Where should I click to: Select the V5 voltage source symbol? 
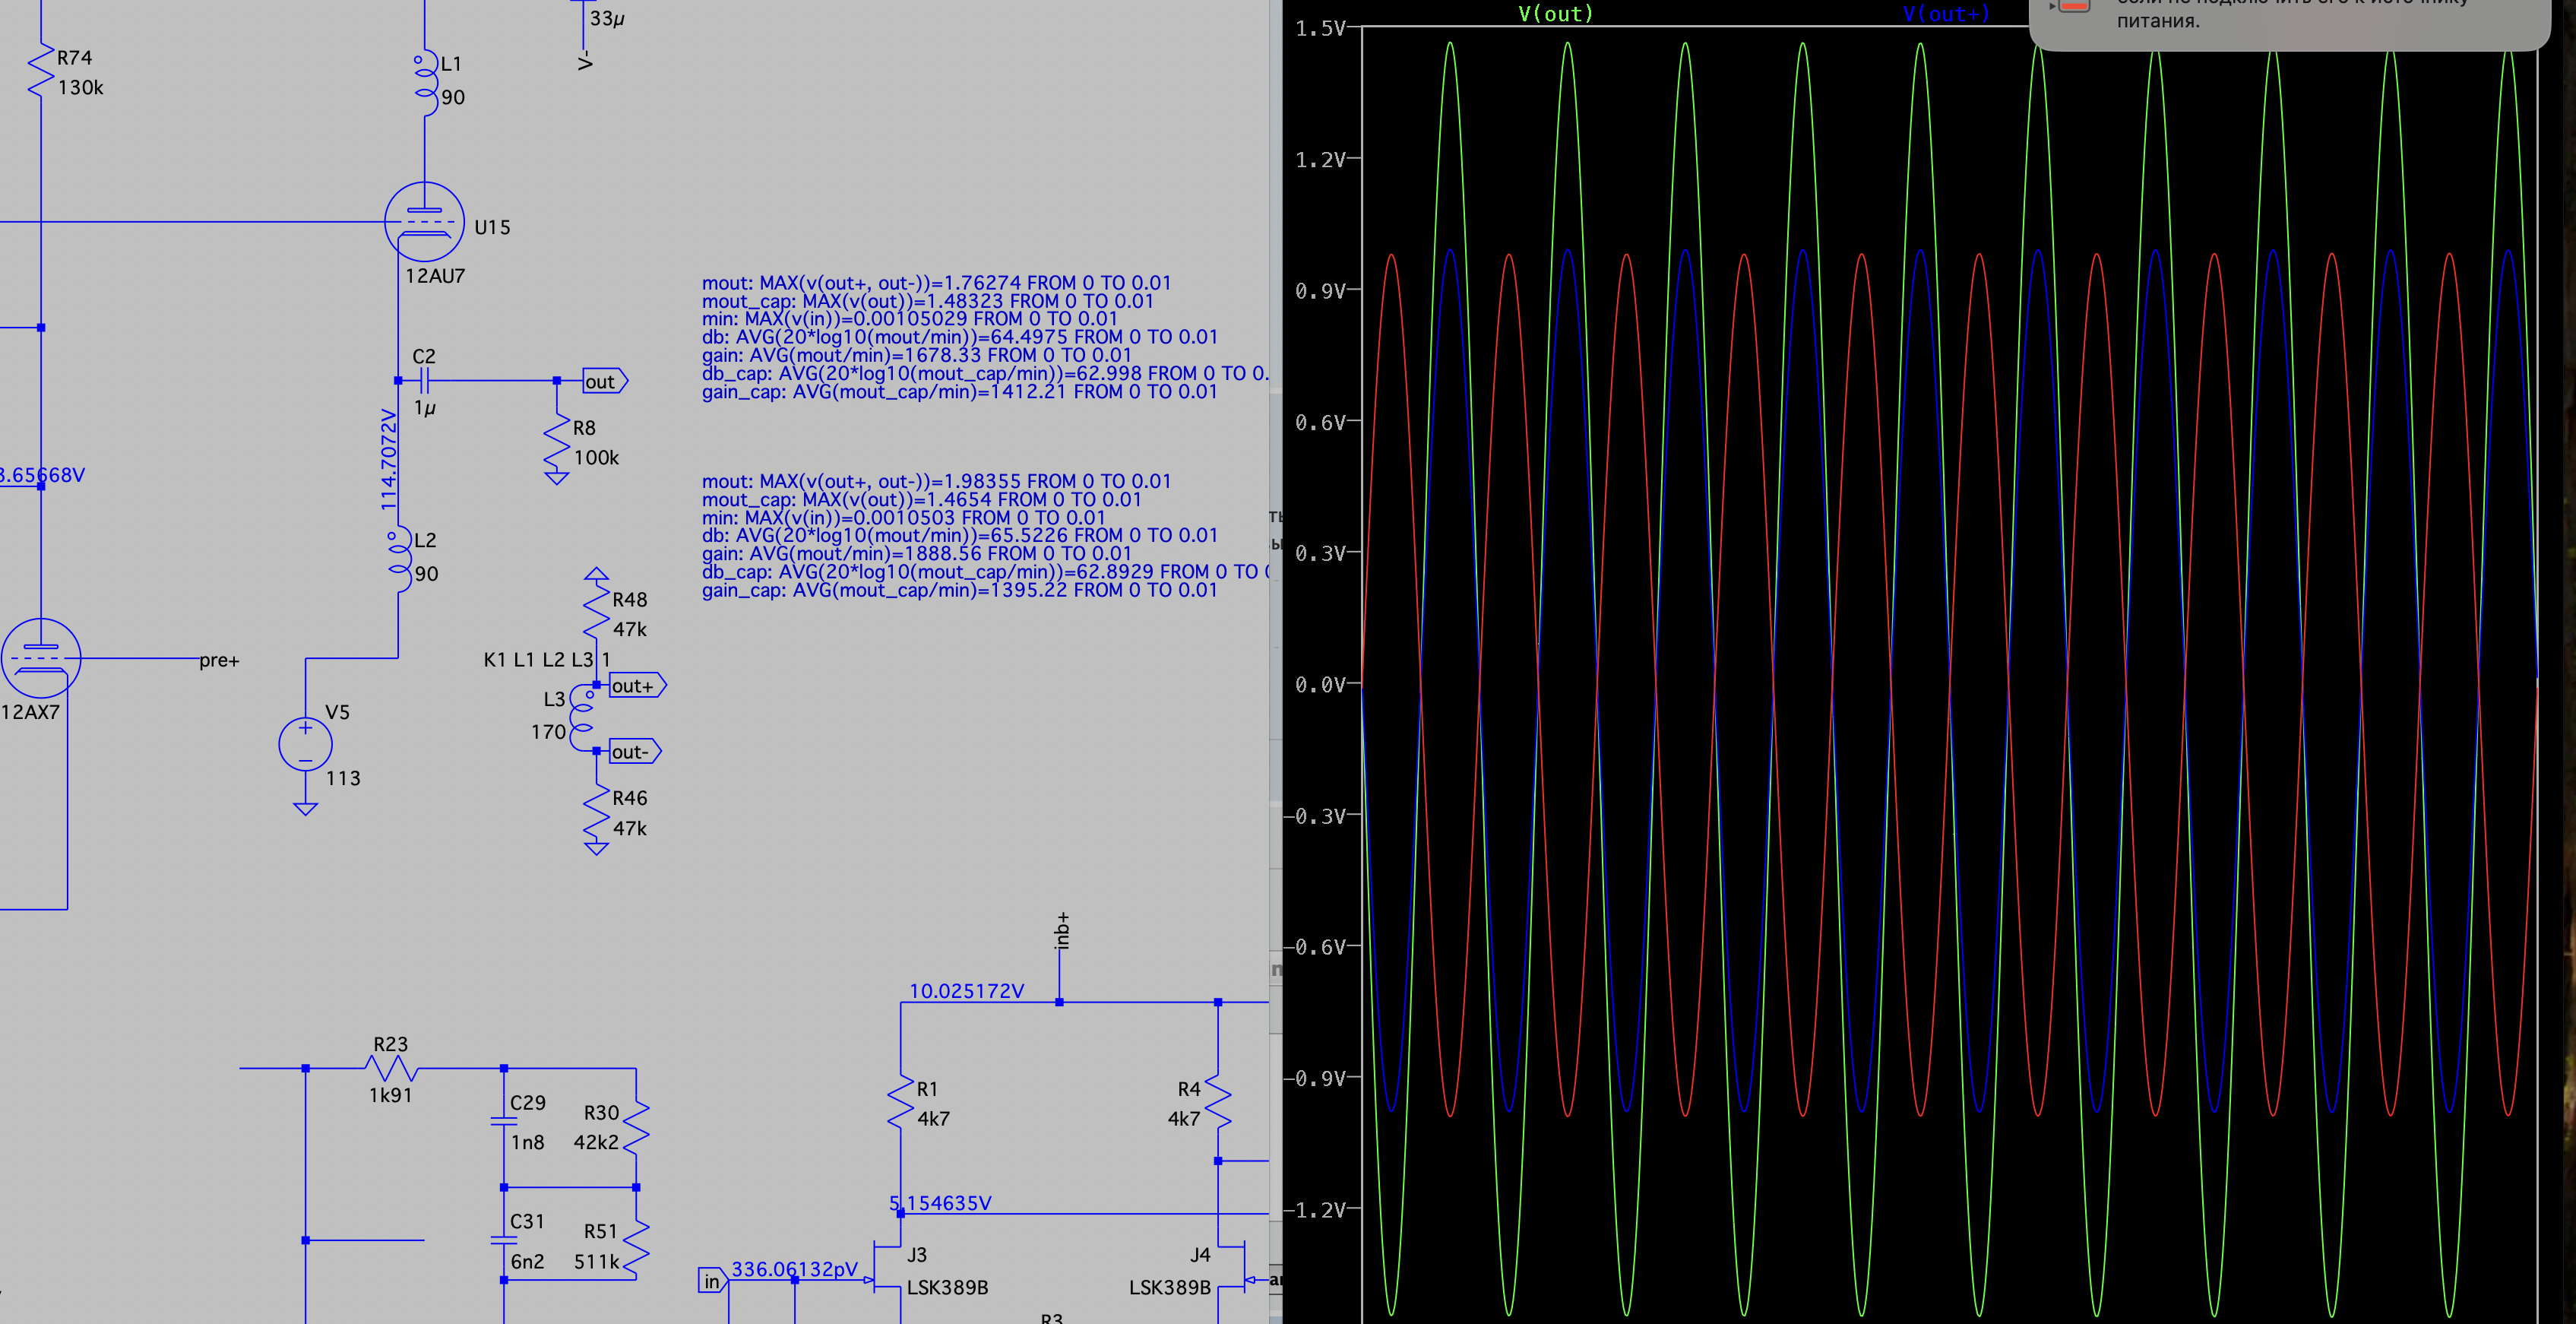[x=305, y=744]
